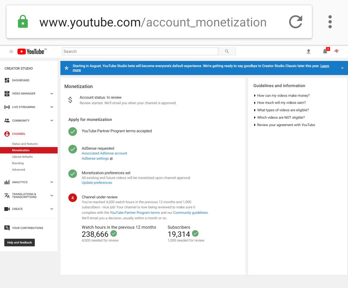348x288 pixels.
Task: Click the red Channel person icon
Action: (7, 134)
